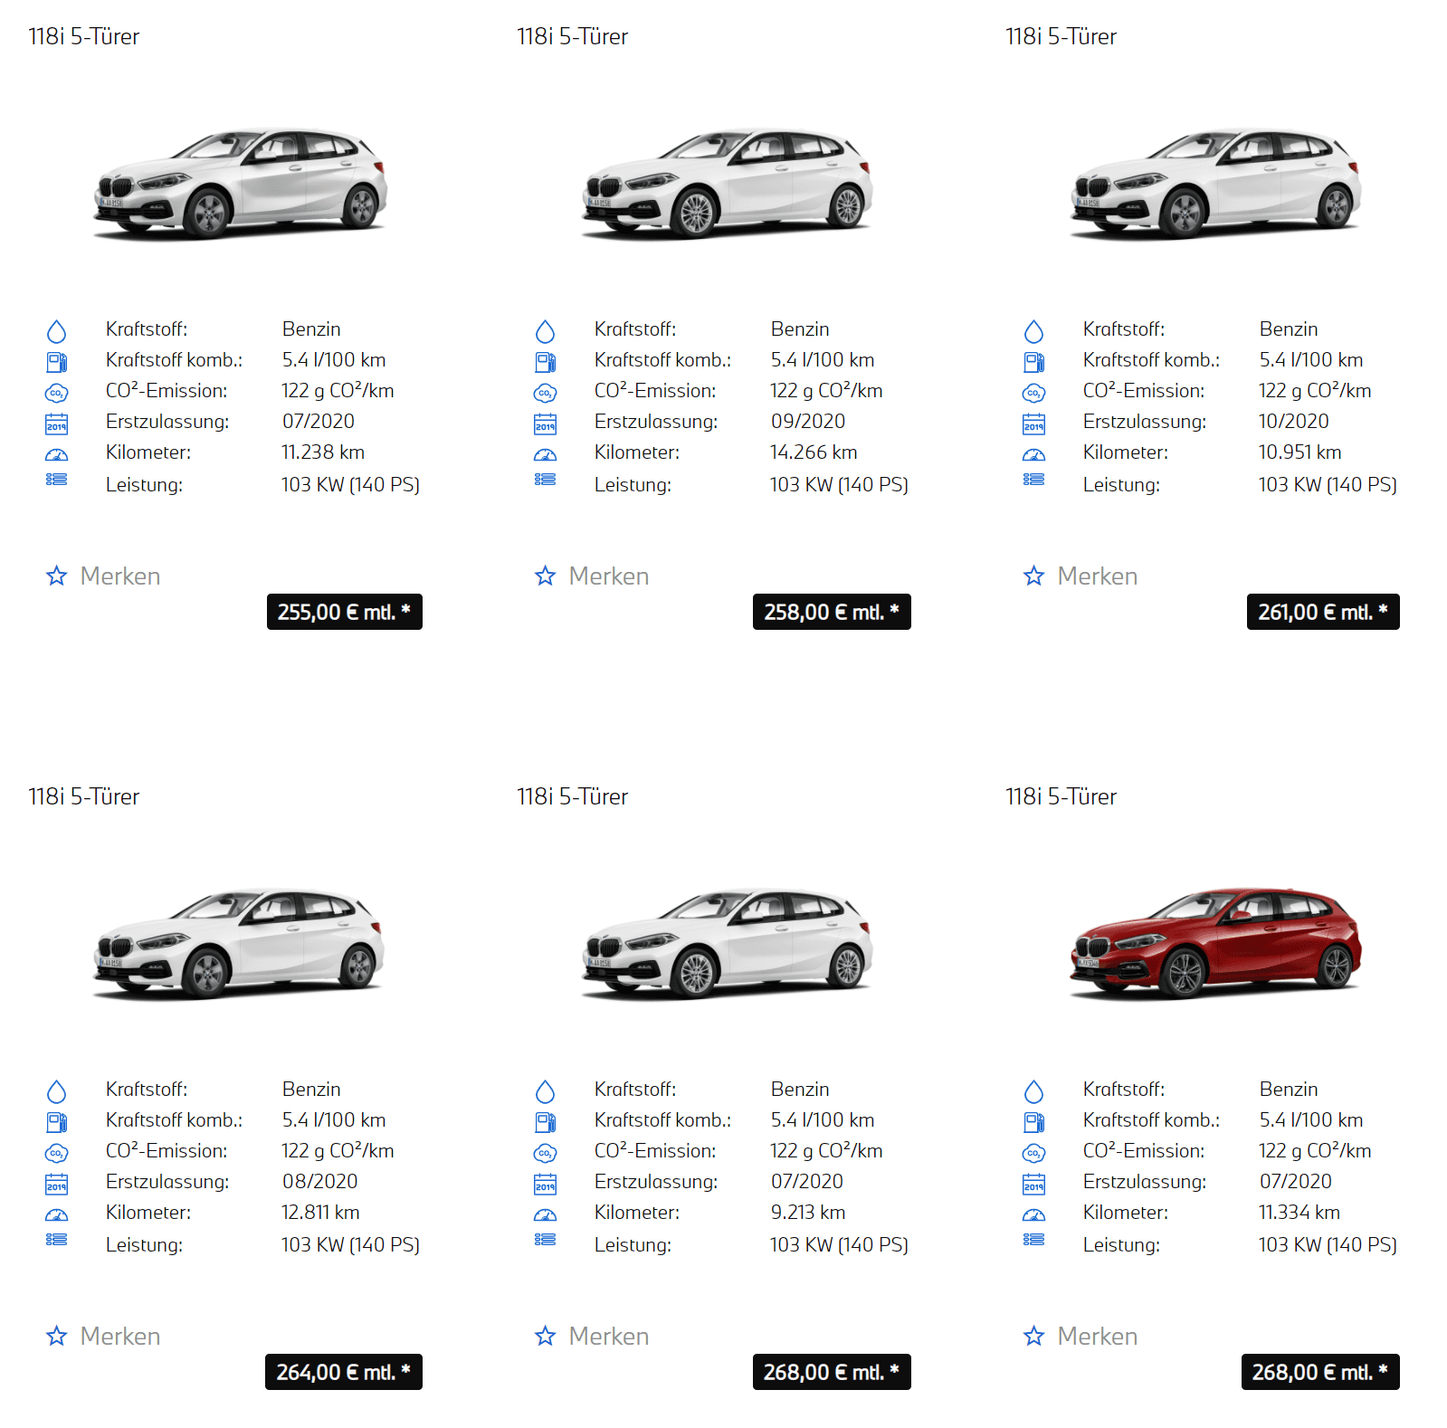This screenshot has width=1447, height=1428.
Task: Click the text 11.334 km
Action: [1299, 1213]
